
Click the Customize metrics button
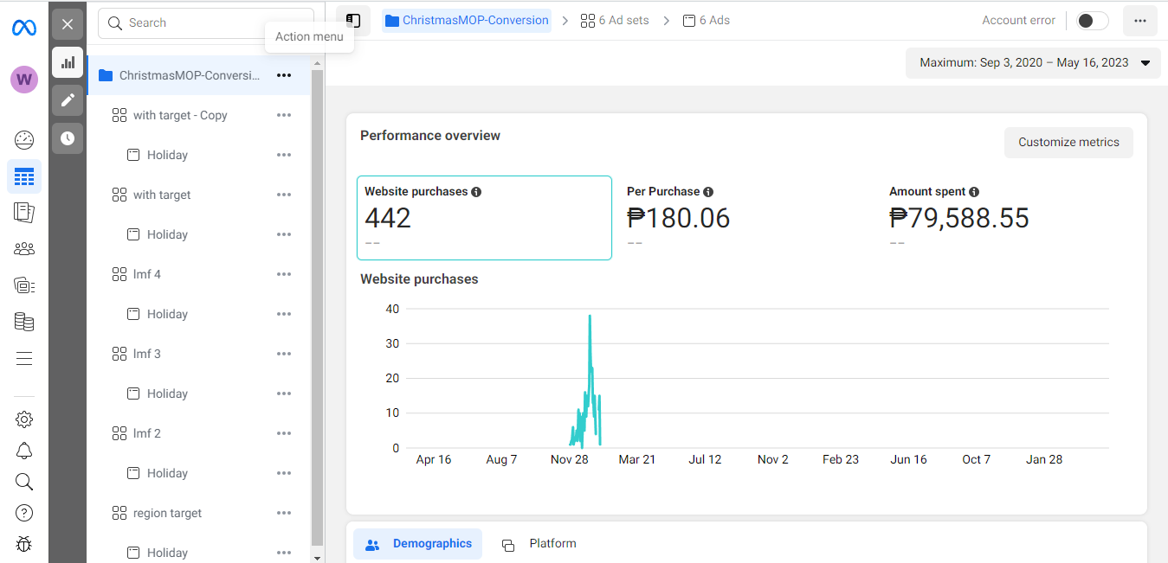(1068, 142)
